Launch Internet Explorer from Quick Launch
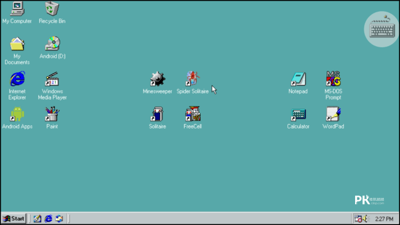The height and width of the screenshot is (225, 400). coord(48,219)
